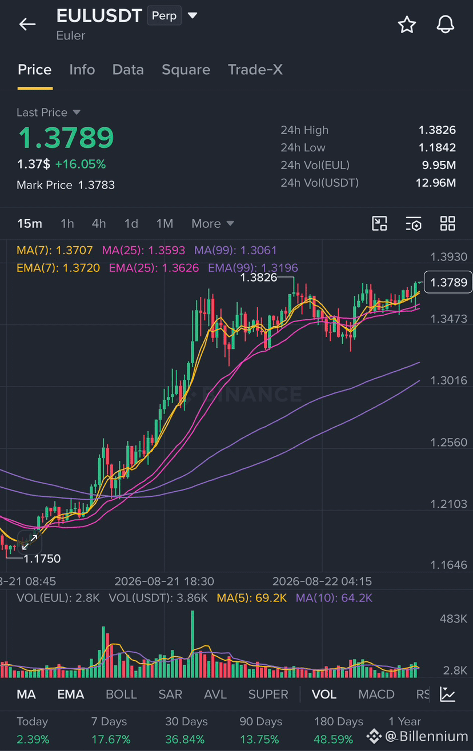The width and height of the screenshot is (473, 751).
Task: Tap the VOL(EUL): 2.8K label
Action: coord(58,598)
